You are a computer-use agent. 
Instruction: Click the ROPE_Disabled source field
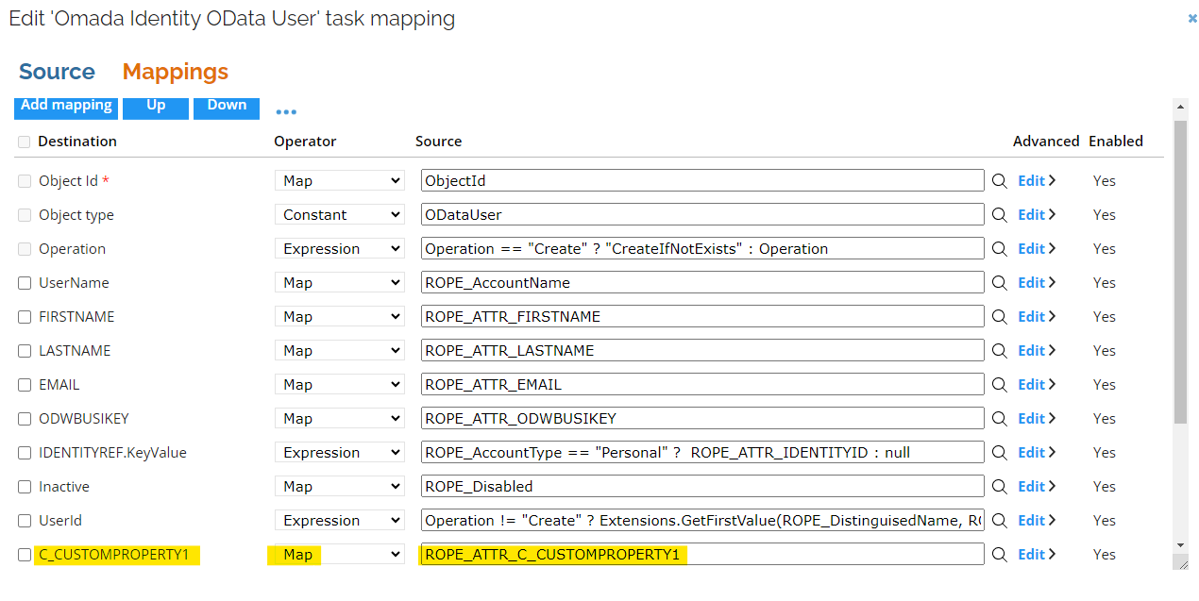702,487
